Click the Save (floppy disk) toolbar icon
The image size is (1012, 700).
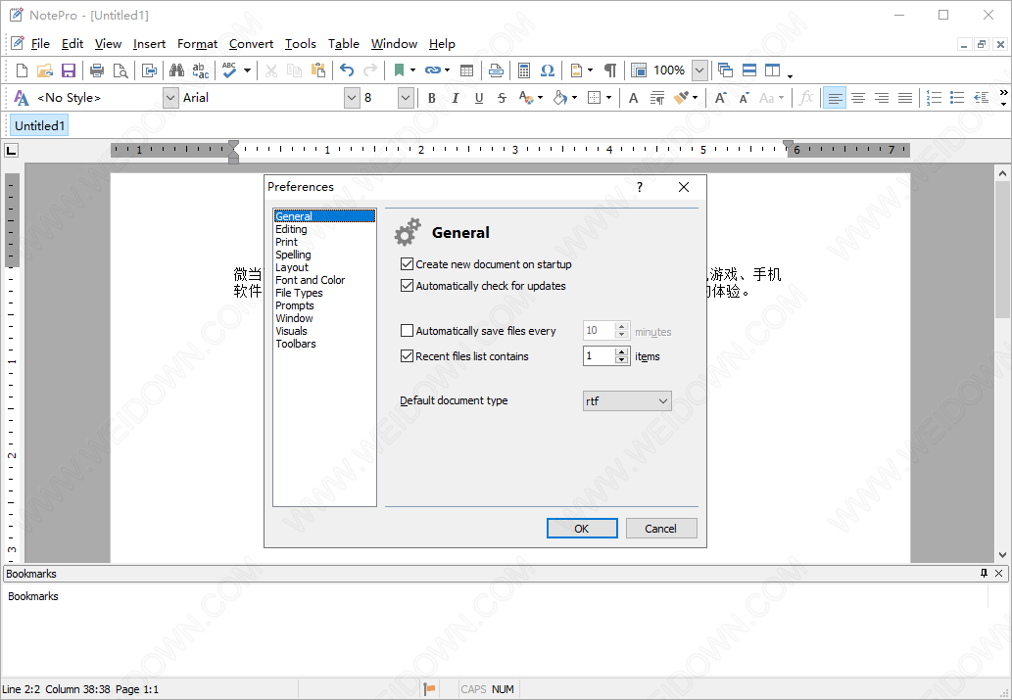[69, 70]
